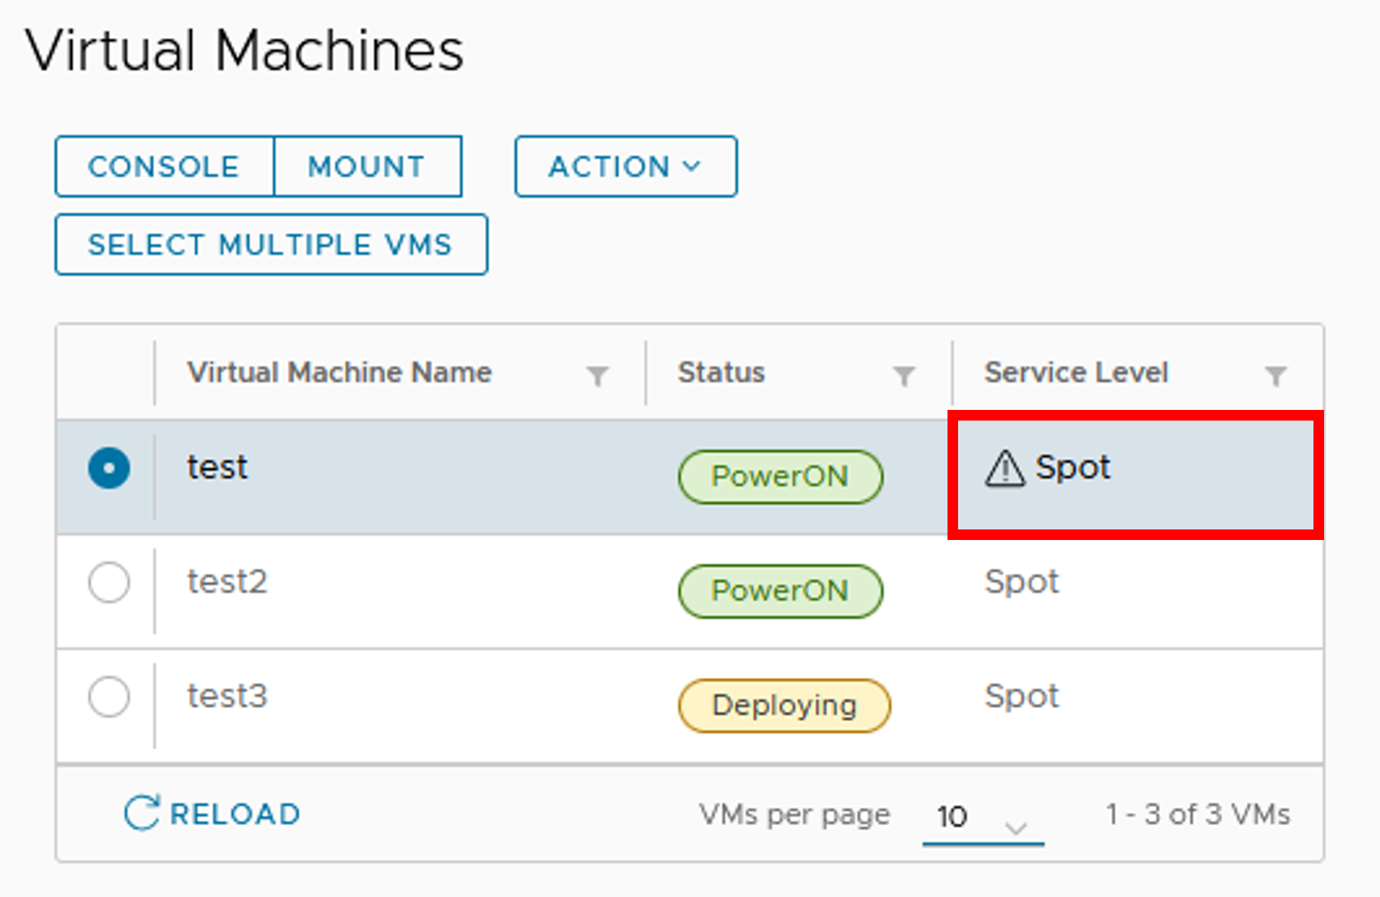
Task: Open the Status column filter
Action: click(904, 375)
